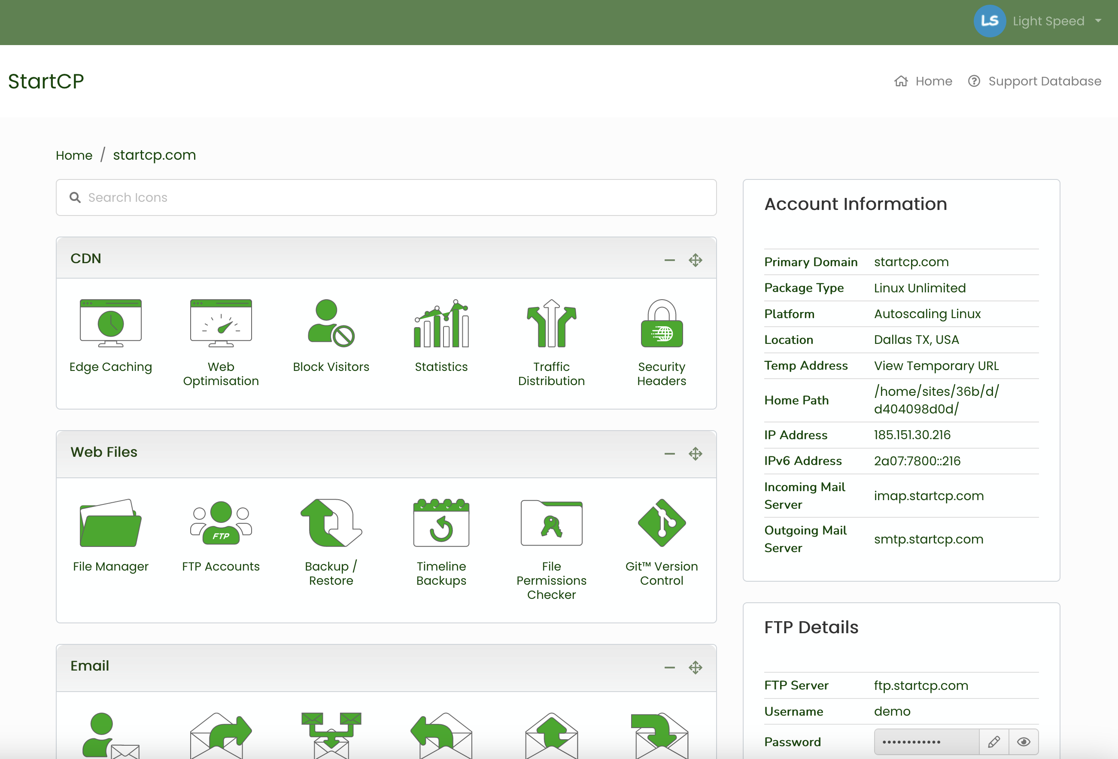Screen dimensions: 1118x759
Task: Collapse the CDN section
Action: [669, 260]
